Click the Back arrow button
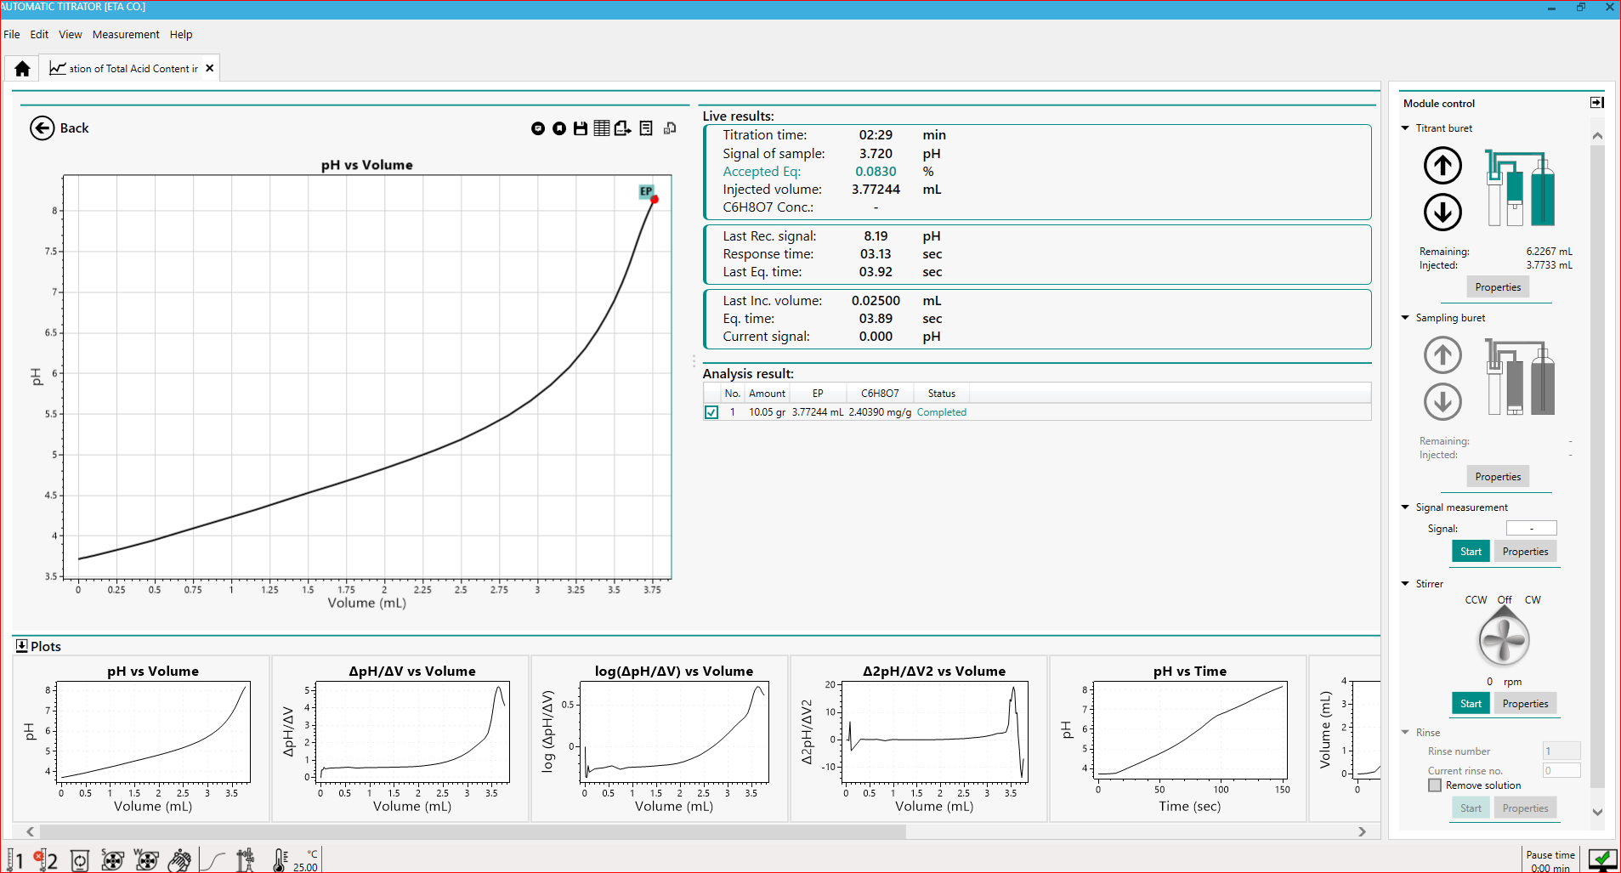Image resolution: width=1621 pixels, height=873 pixels. (42, 128)
